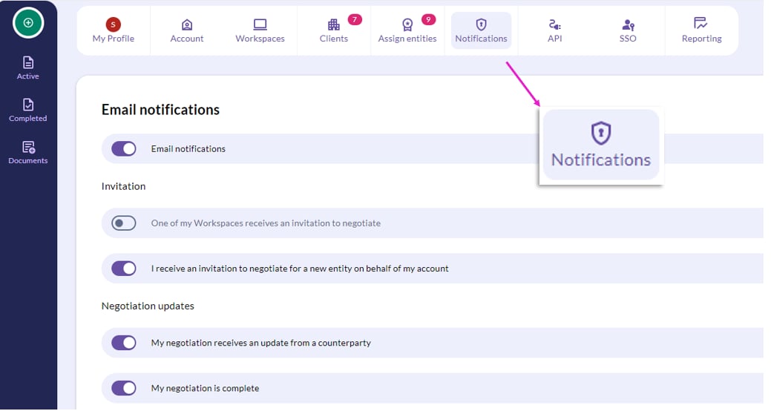This screenshot has width=771, height=411.
Task: Switch to the Clients tab label
Action: [333, 39]
